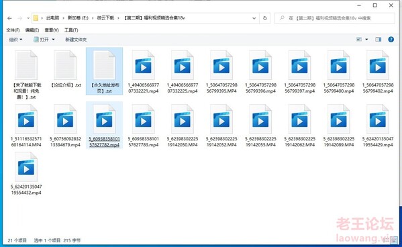Select video 5_6093835810157627782.mp4
The width and height of the screenshot is (402, 247).
pyautogui.click(x=104, y=125)
